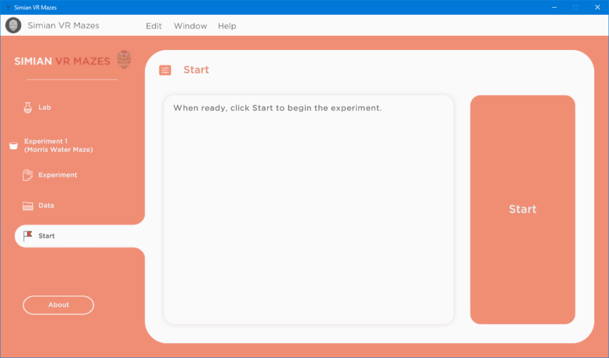Open the Edit menu
609x358 pixels.
pos(154,26)
